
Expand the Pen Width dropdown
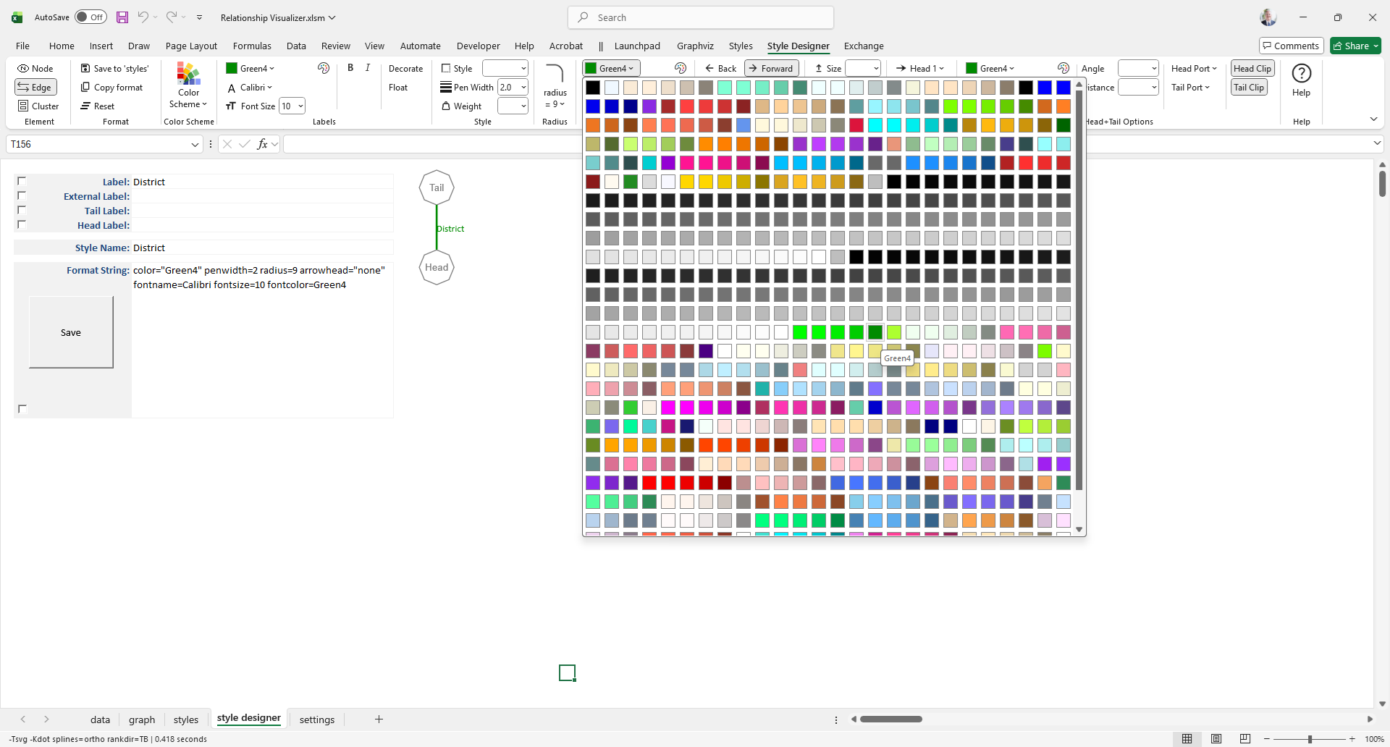pyautogui.click(x=523, y=88)
